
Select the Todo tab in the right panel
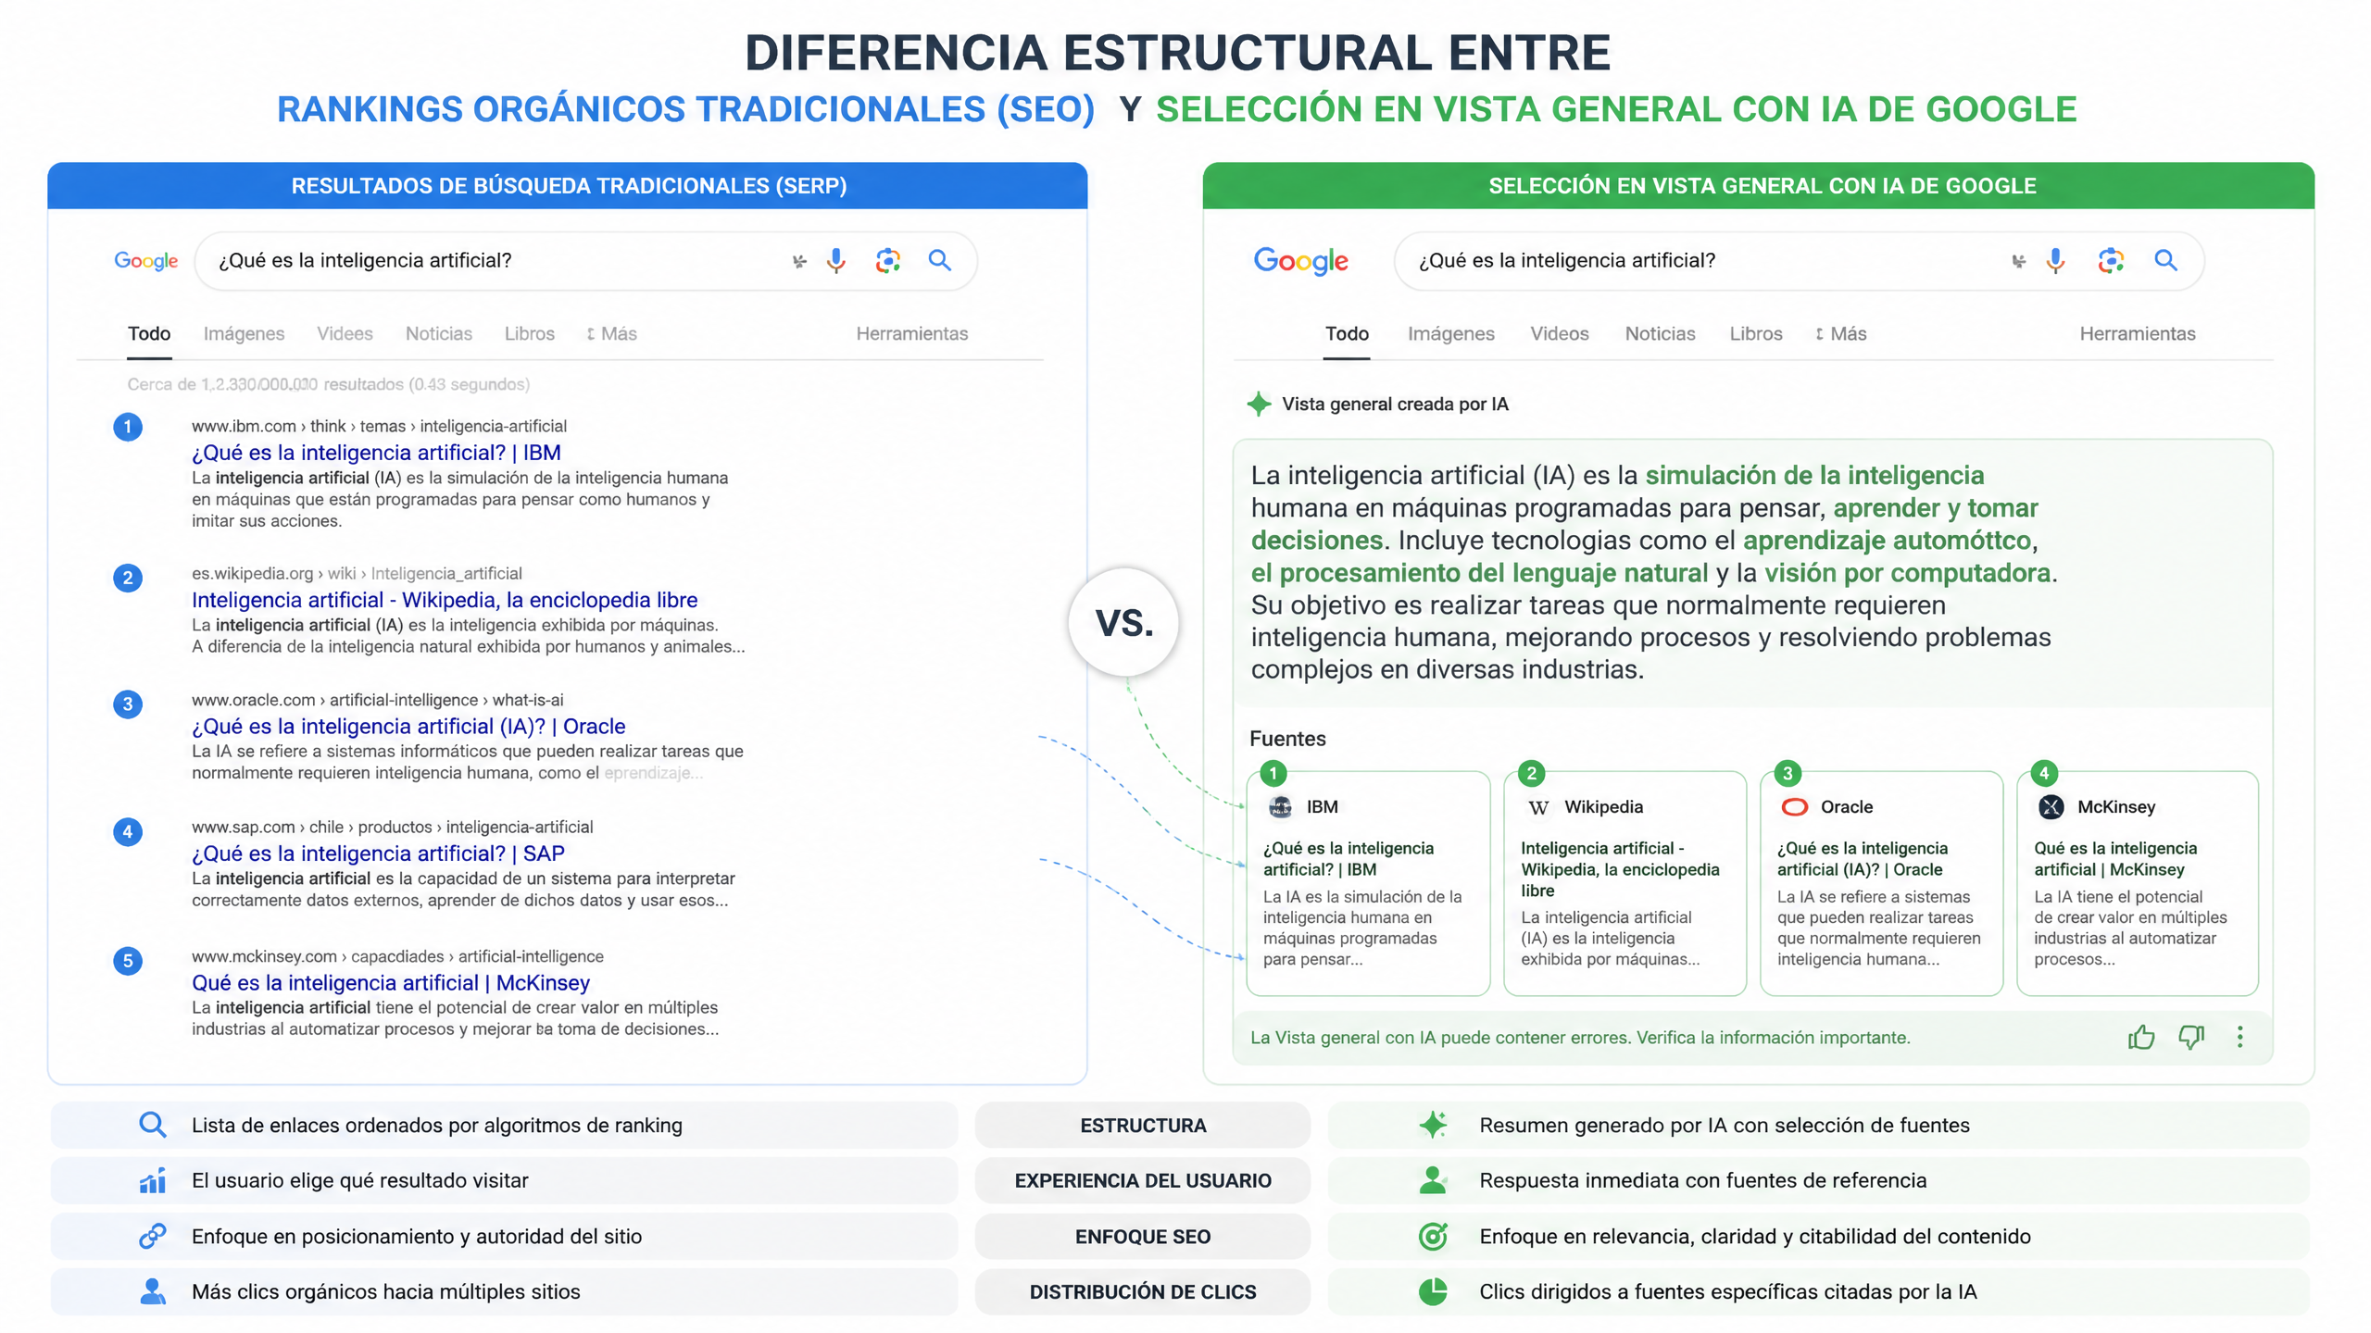coord(1347,334)
